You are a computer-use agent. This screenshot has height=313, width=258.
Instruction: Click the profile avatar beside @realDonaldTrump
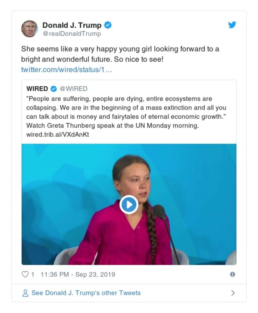coord(29,29)
